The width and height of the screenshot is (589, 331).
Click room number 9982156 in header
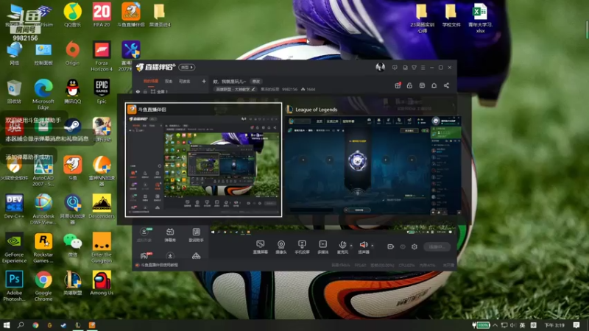coord(289,89)
